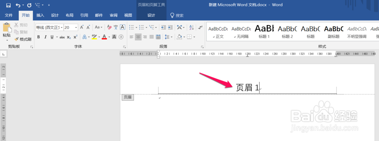This screenshot has height=141, width=379.
Task: Open the font size dropdown showing 20
Action: 76,28
